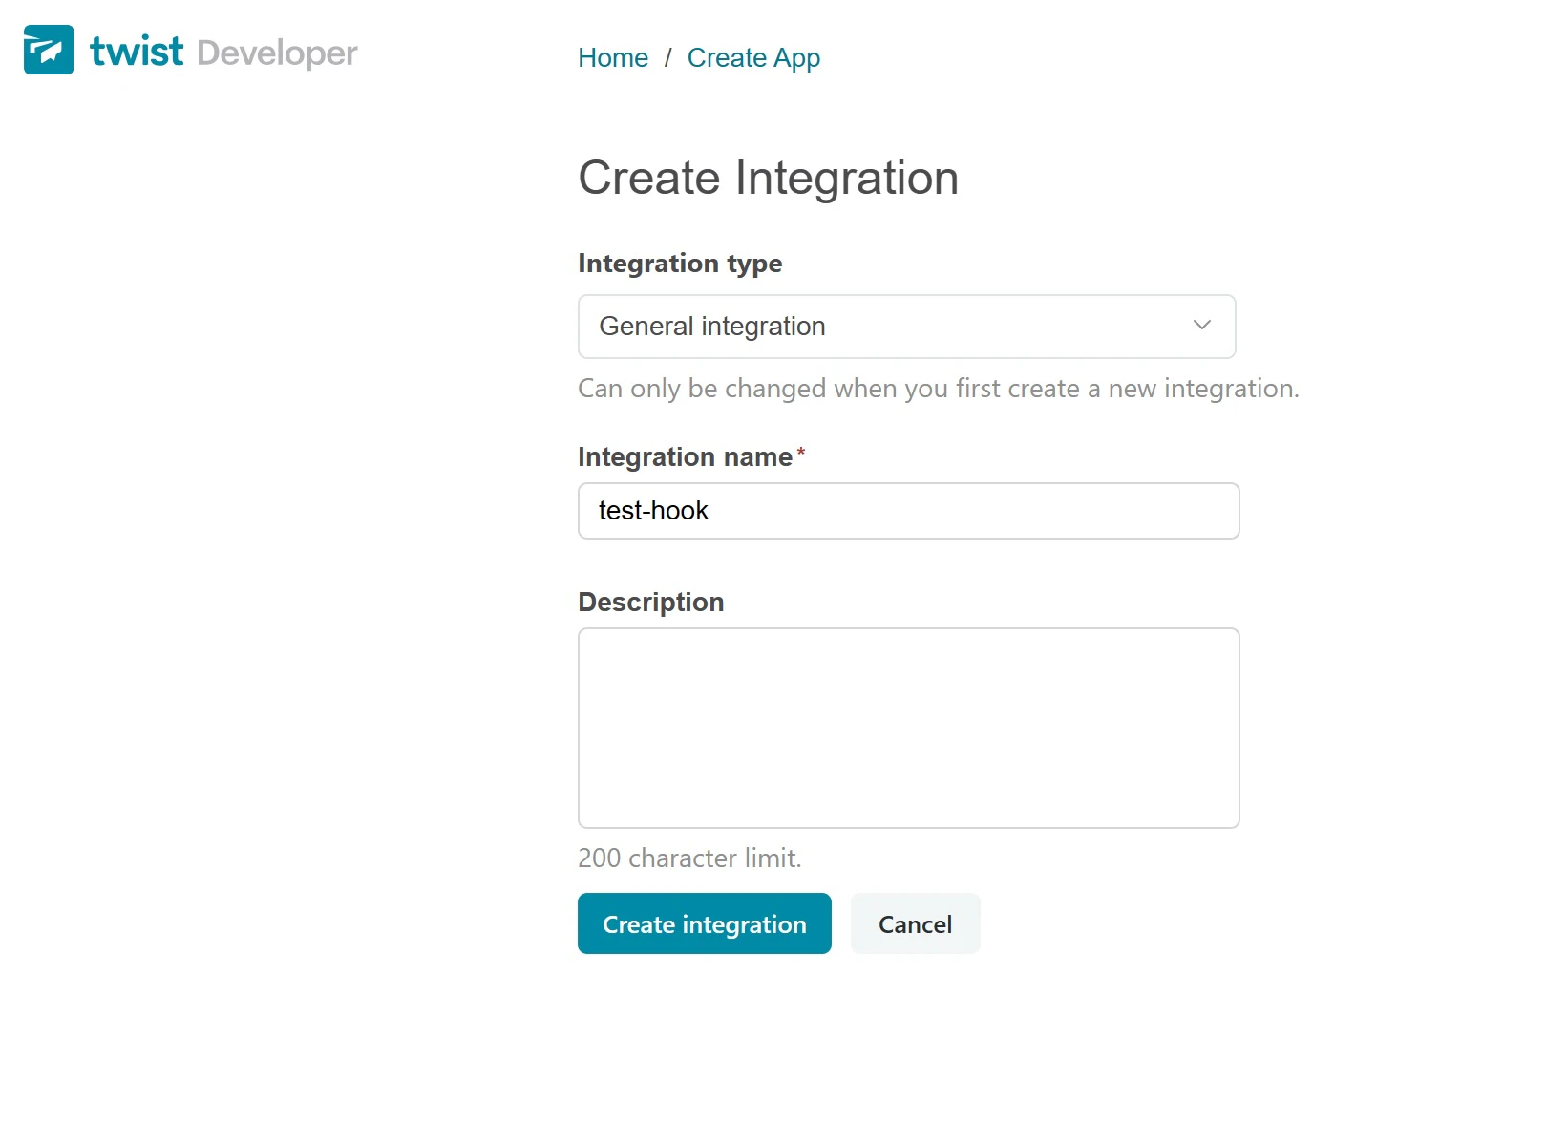Click the Developer label beside logo
Screen dimensions: 1567x1144
(277, 53)
